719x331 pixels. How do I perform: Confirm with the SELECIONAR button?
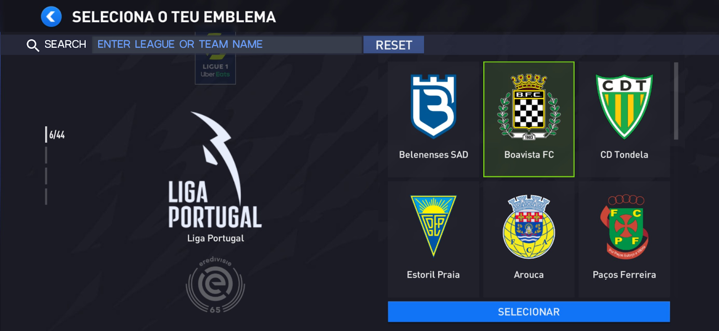[528, 312]
